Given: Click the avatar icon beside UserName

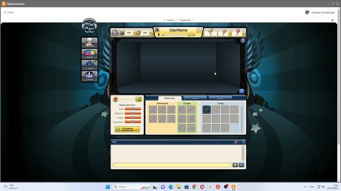Looking at the screenshot, I should 157,30.
